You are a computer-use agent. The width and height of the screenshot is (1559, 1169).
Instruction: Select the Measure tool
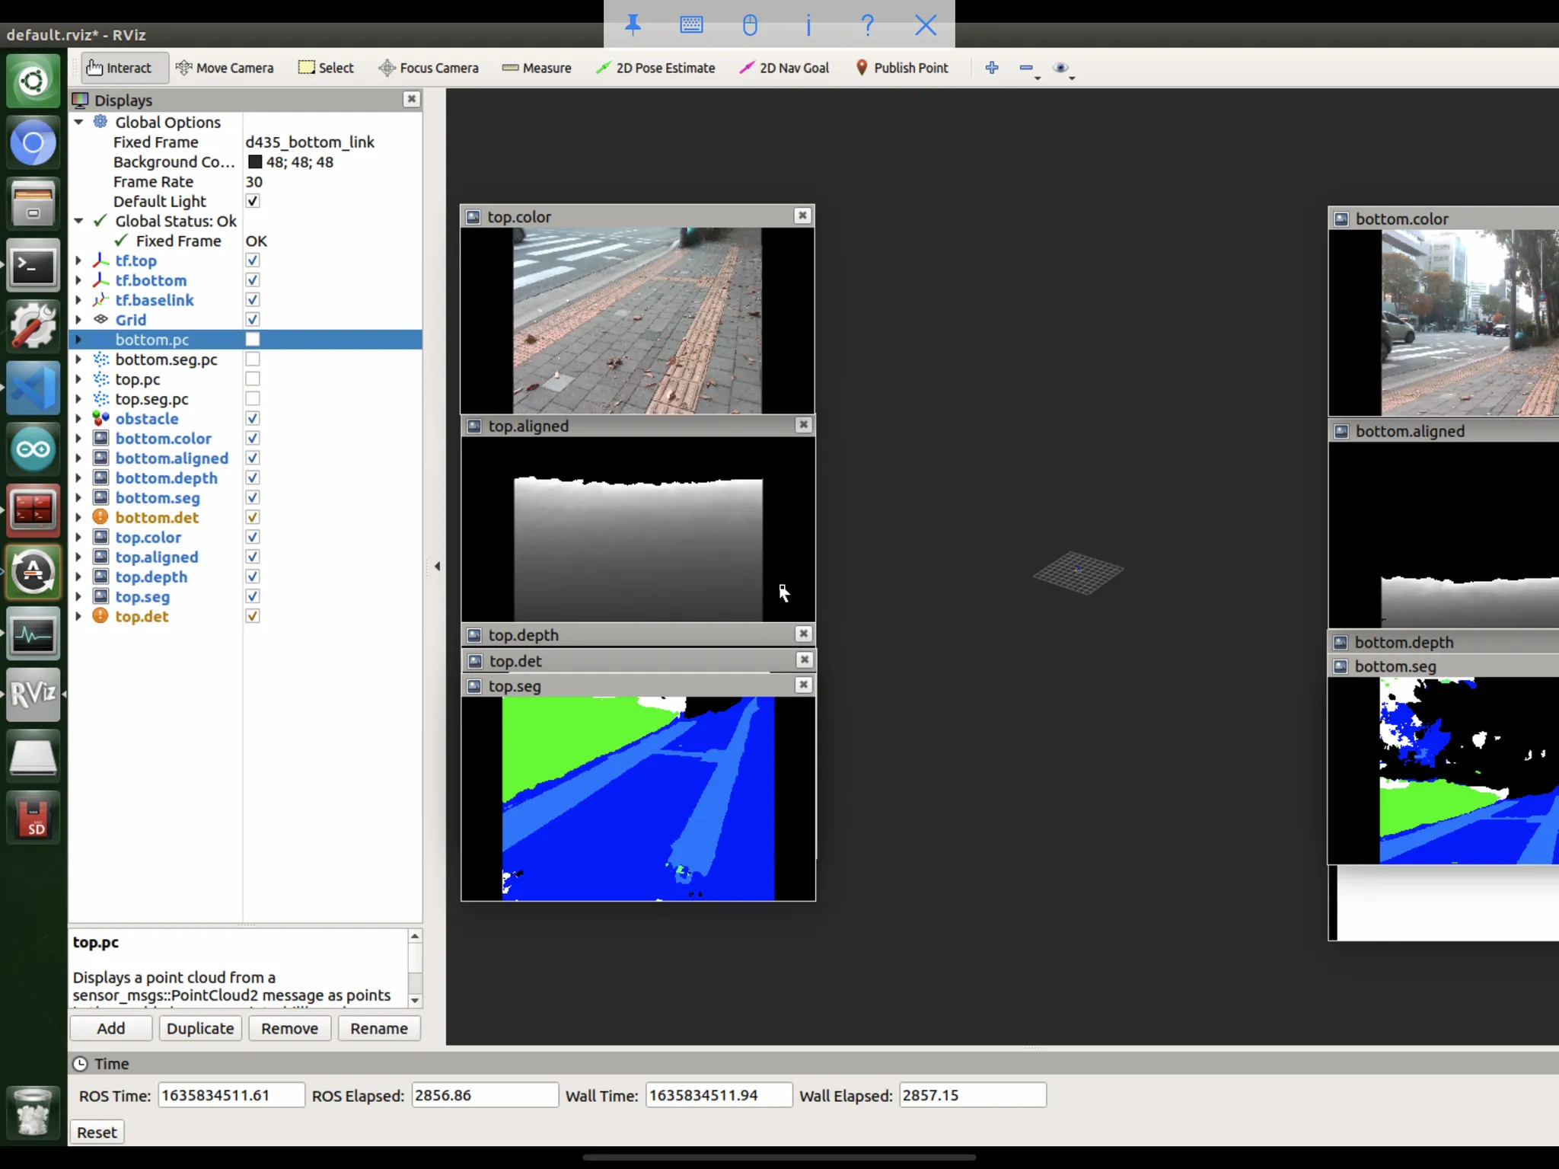(537, 68)
